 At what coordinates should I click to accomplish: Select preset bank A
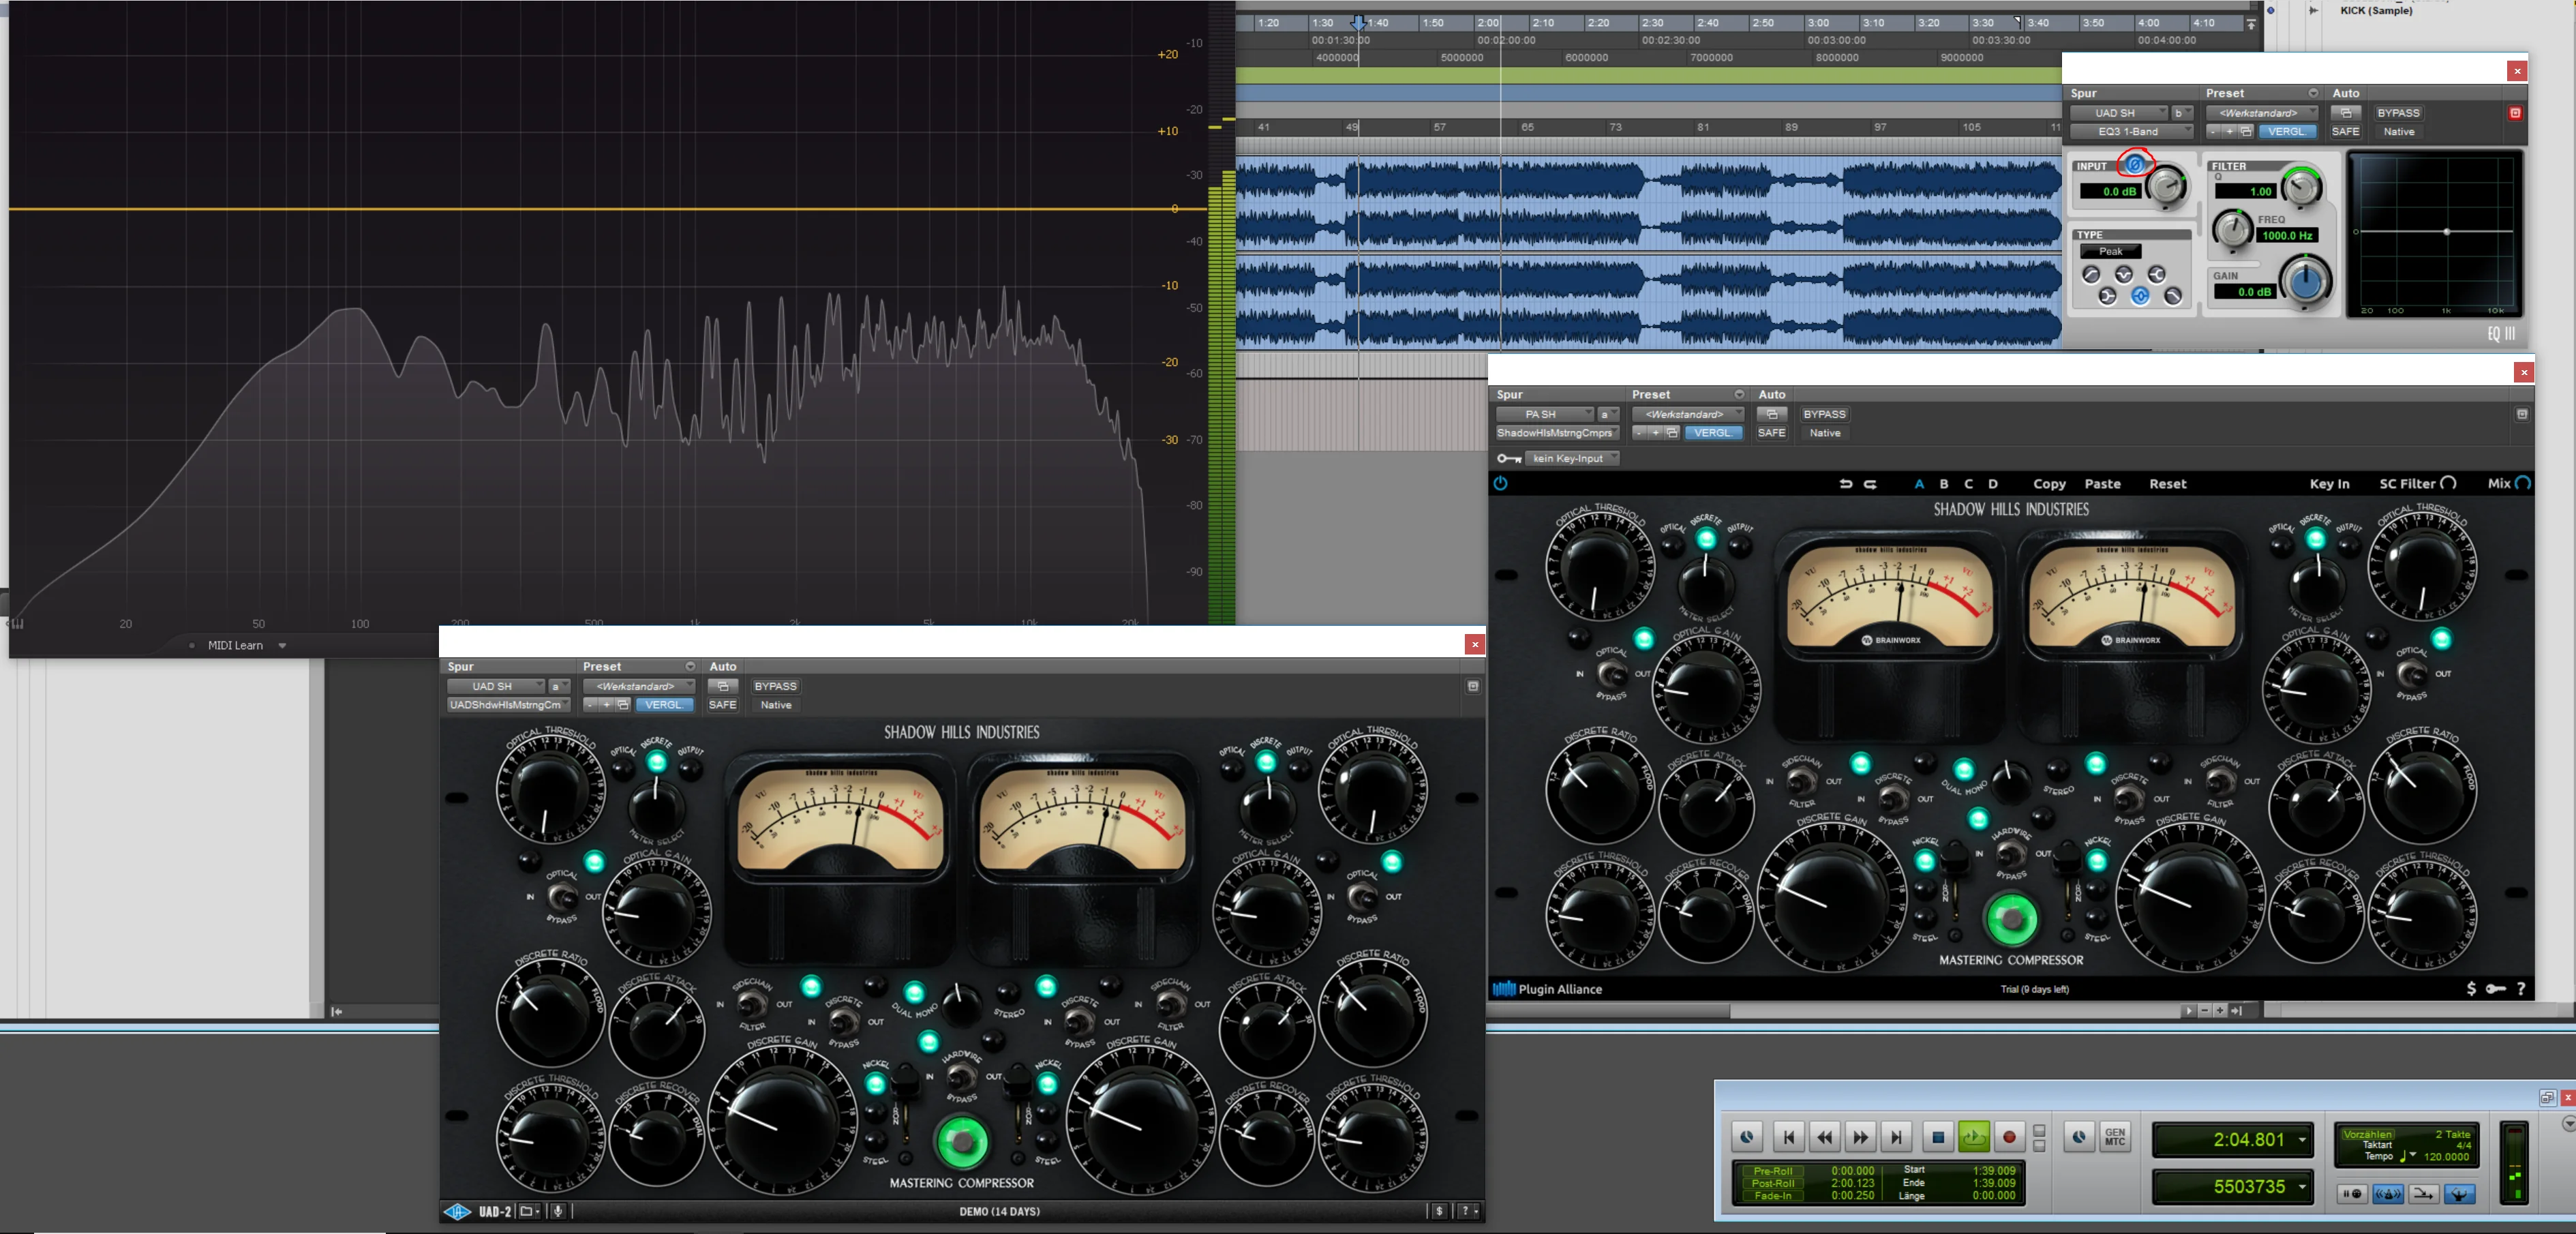click(1919, 484)
